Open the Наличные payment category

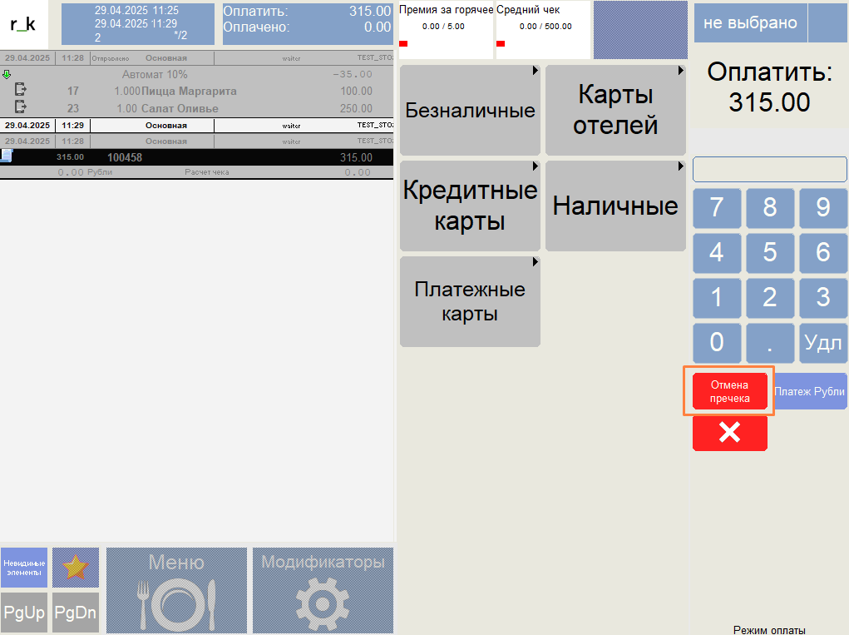(615, 206)
